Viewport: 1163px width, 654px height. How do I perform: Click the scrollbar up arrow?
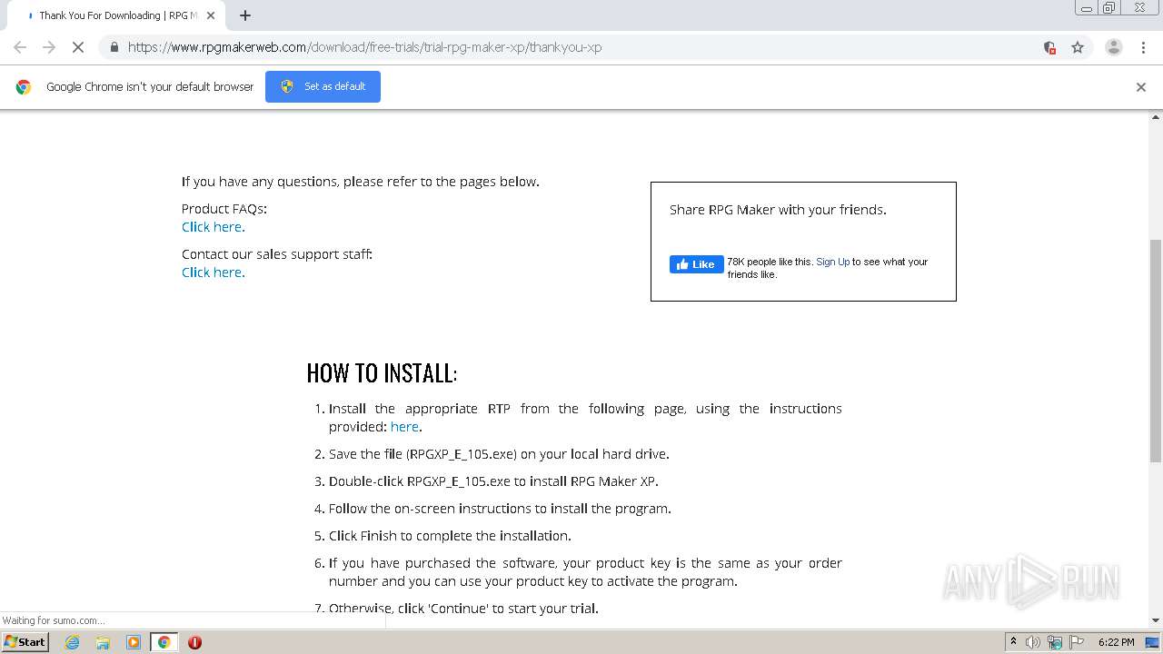(x=1156, y=117)
